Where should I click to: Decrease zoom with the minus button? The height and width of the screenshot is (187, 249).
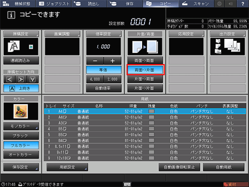[95, 61]
